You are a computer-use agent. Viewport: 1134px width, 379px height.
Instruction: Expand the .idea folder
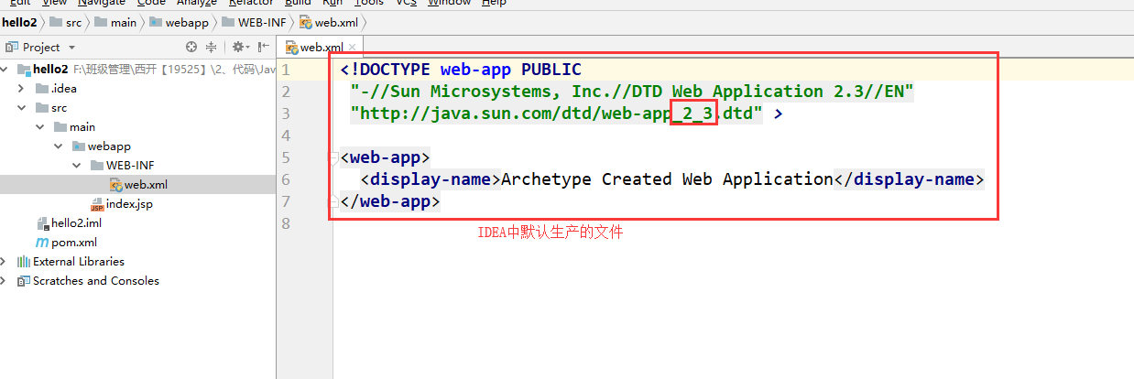tap(21, 89)
